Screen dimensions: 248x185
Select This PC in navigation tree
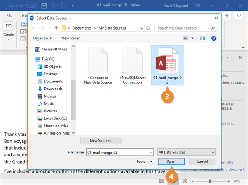44,59
